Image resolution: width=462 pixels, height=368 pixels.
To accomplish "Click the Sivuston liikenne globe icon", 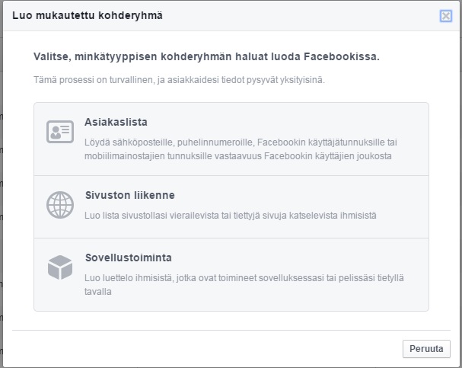I will [x=60, y=205].
